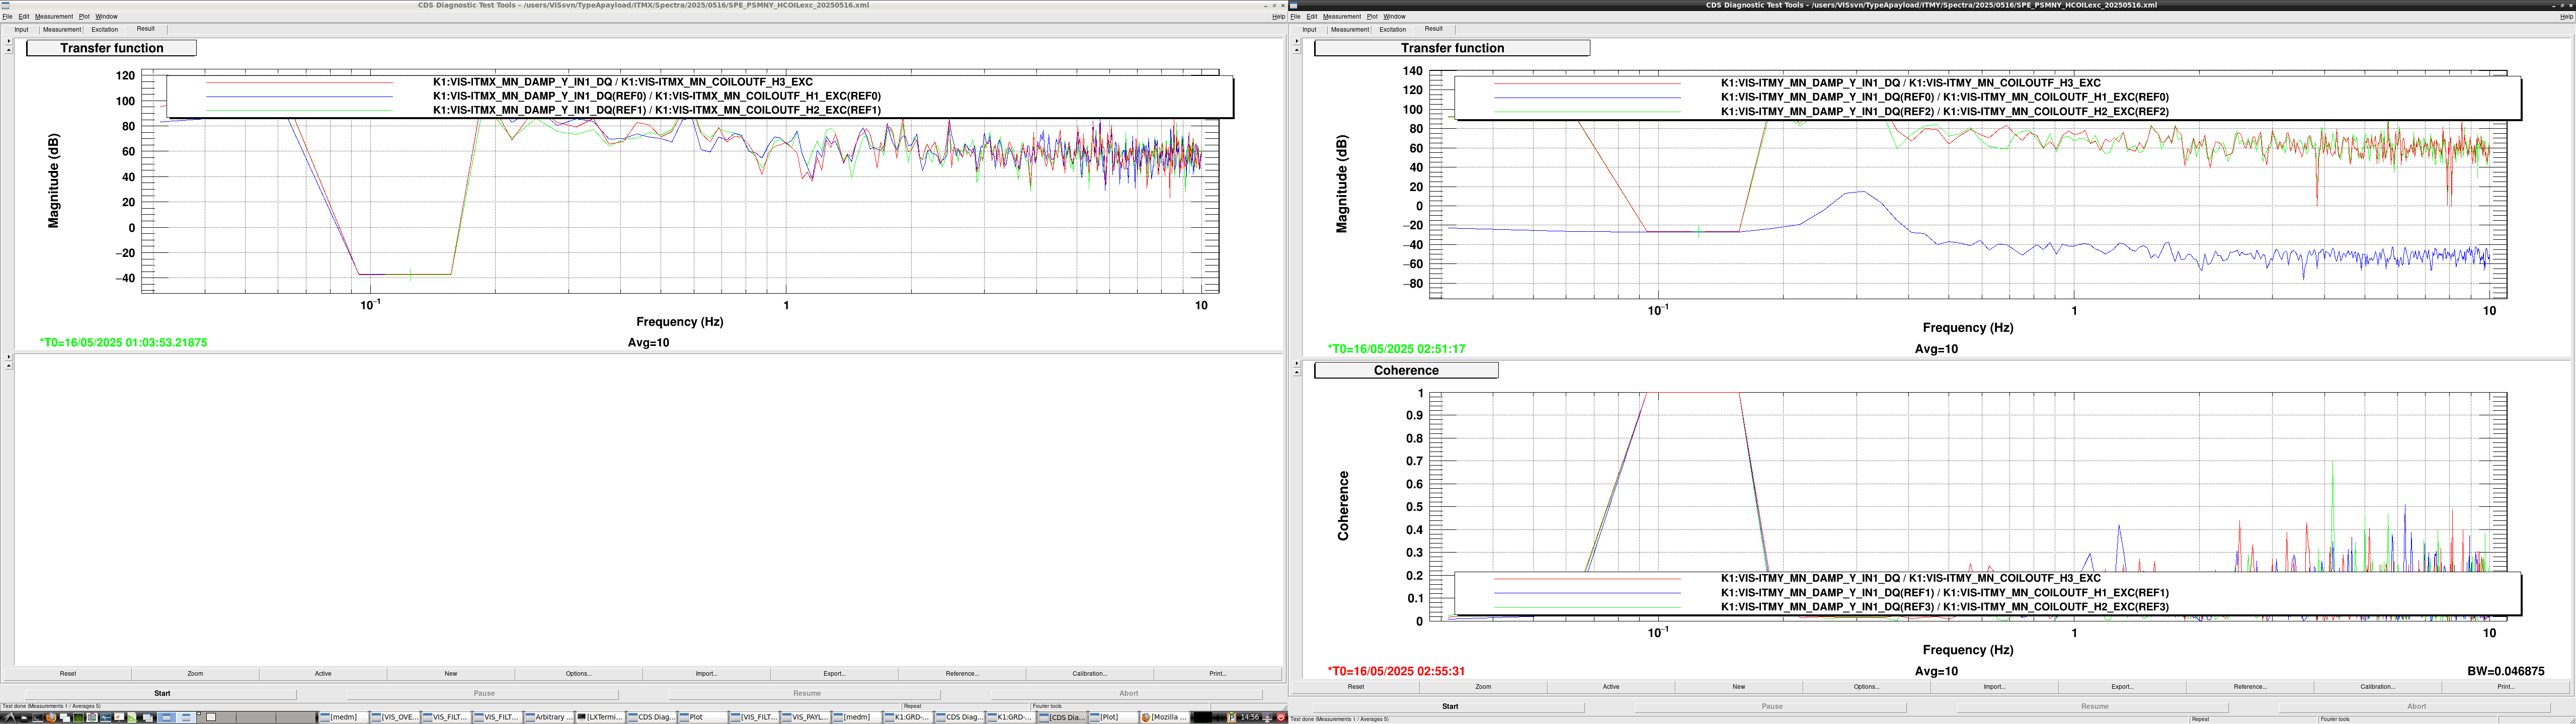The image size is (2576, 724).
Task: Switch to Input tab in right window
Action: click(1309, 29)
